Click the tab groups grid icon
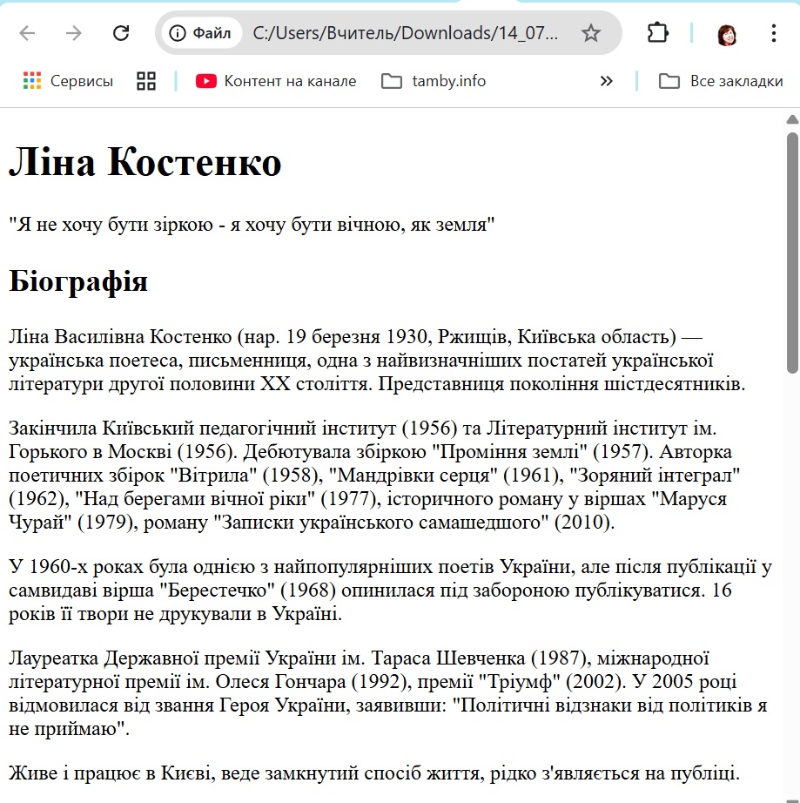 coord(146,81)
